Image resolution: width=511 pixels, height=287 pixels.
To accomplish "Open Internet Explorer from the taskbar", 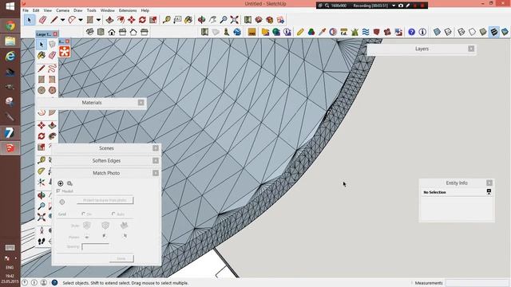I will coord(10,57).
